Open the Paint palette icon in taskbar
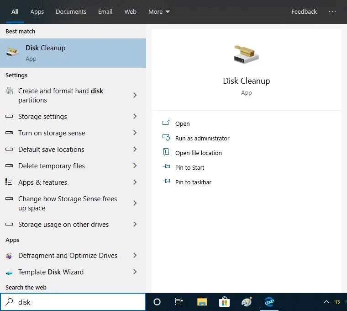This screenshot has width=347, height=311. (247, 302)
